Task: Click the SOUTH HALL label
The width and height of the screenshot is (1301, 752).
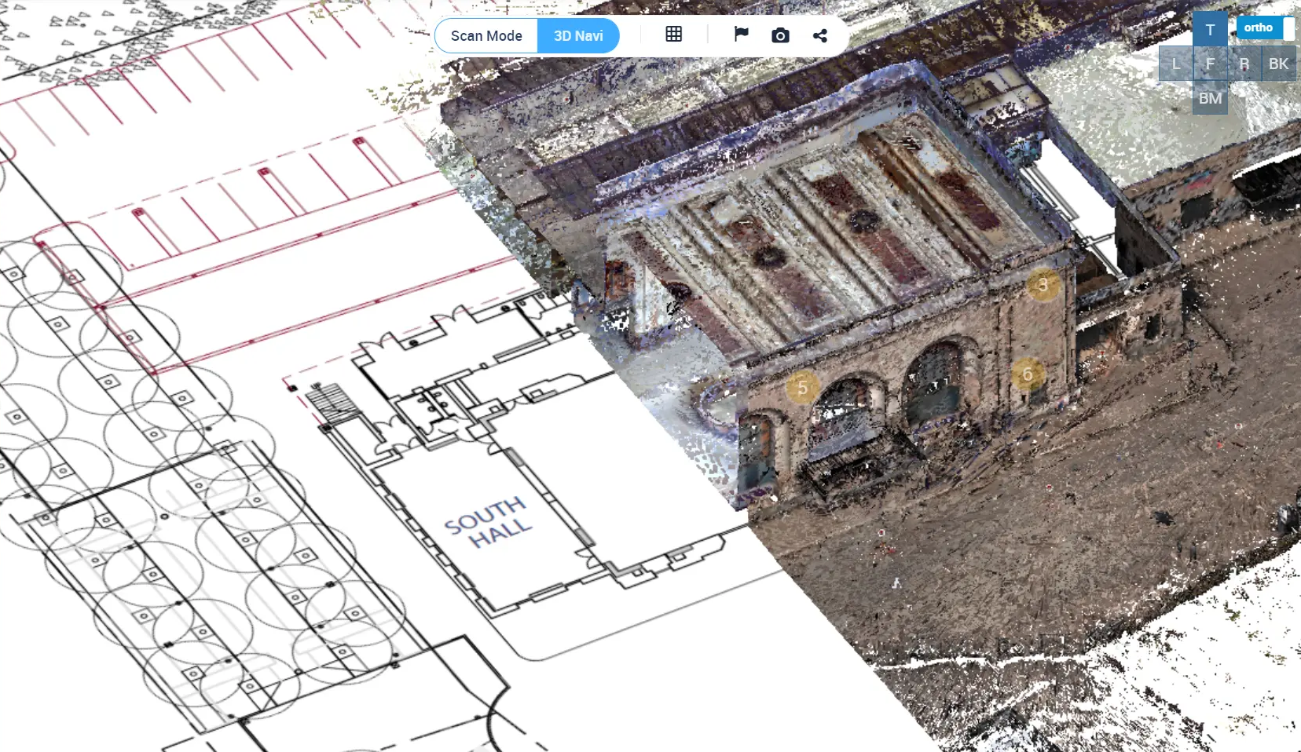Action: coord(489,523)
